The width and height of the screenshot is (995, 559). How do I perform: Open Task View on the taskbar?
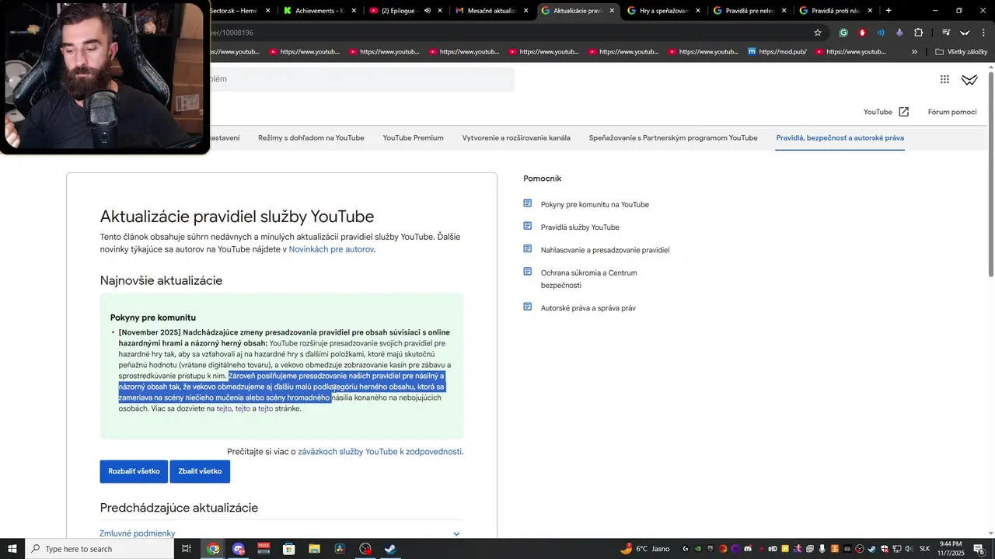186,549
